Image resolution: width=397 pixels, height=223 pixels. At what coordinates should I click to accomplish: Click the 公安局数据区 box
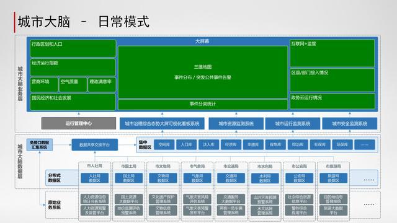(299, 178)
